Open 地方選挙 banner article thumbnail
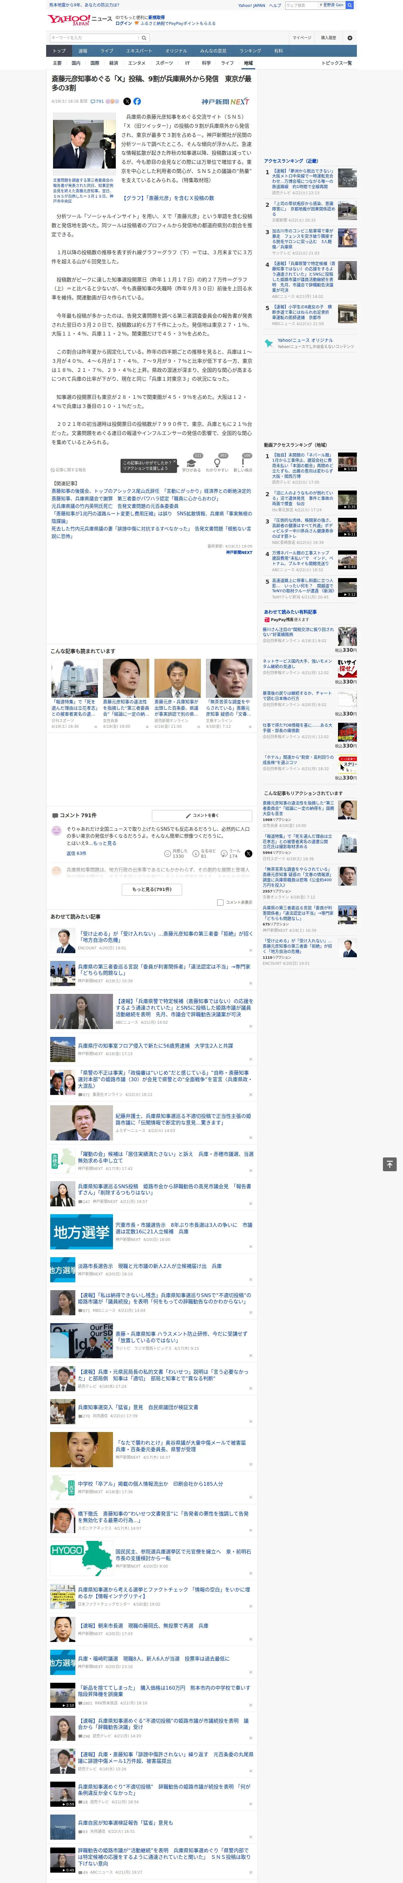The height and width of the screenshot is (1883, 403). [81, 1232]
